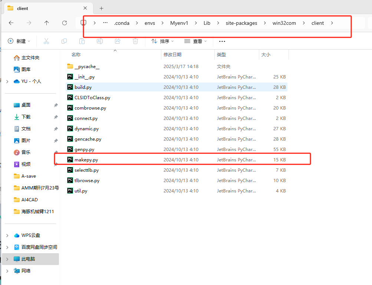Navigate to site-packages in the breadcrumb
Image resolution: width=372 pixels, height=285 pixels.
(x=241, y=23)
